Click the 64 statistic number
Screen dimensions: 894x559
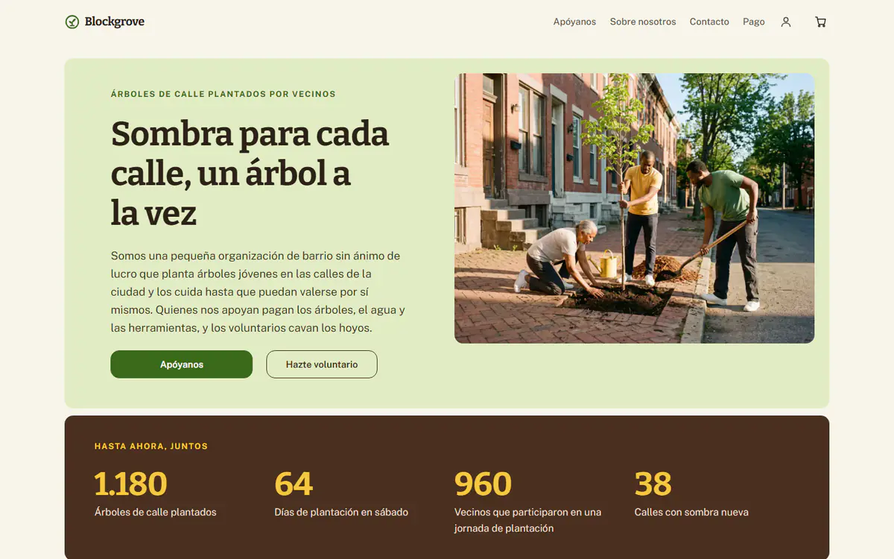pyautogui.click(x=294, y=484)
